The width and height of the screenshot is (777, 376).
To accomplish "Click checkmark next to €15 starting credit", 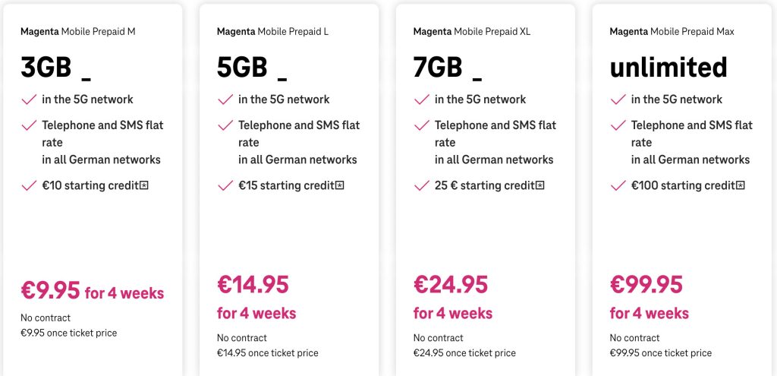I will pyautogui.click(x=225, y=185).
